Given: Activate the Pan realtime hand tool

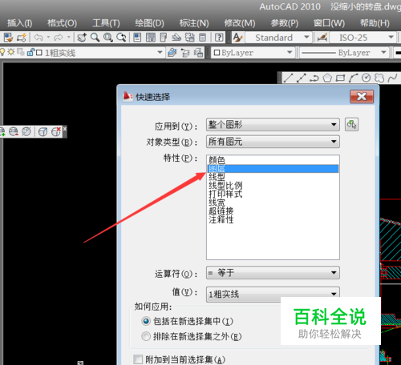Looking at the screenshot, I should [x=82, y=38].
